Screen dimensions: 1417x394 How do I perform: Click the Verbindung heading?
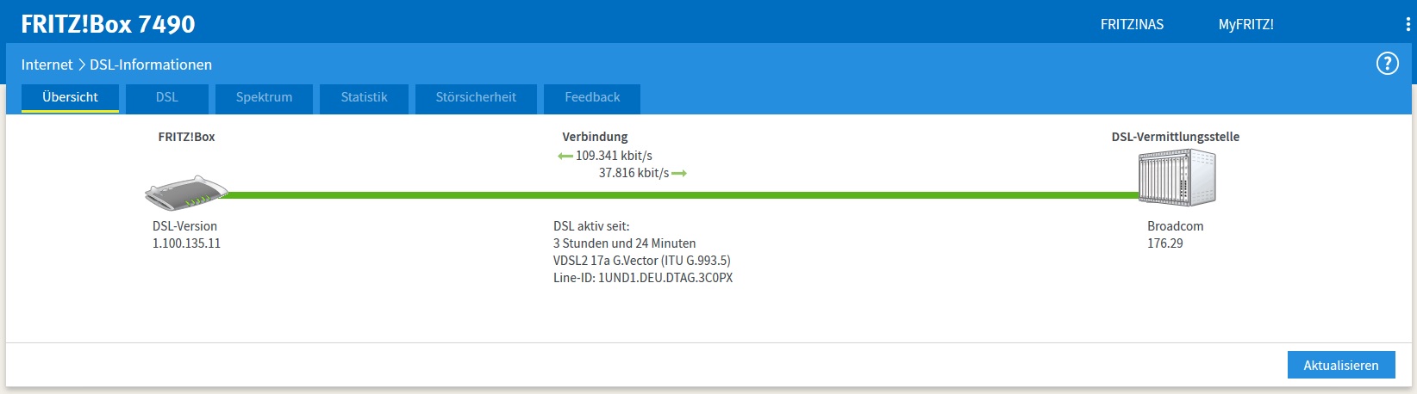pyautogui.click(x=595, y=137)
